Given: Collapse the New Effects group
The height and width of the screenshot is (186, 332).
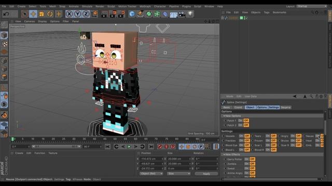Looking at the screenshot, I should click(224, 154).
